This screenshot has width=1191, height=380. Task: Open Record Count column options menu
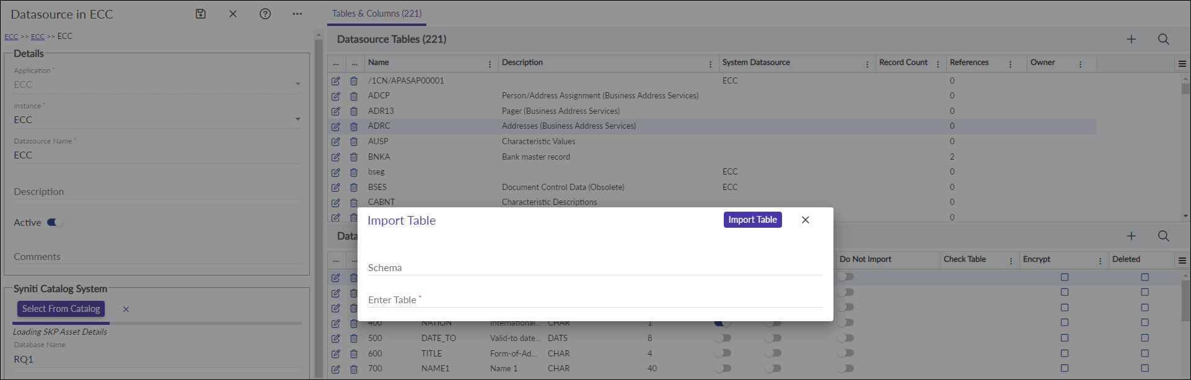pos(938,64)
